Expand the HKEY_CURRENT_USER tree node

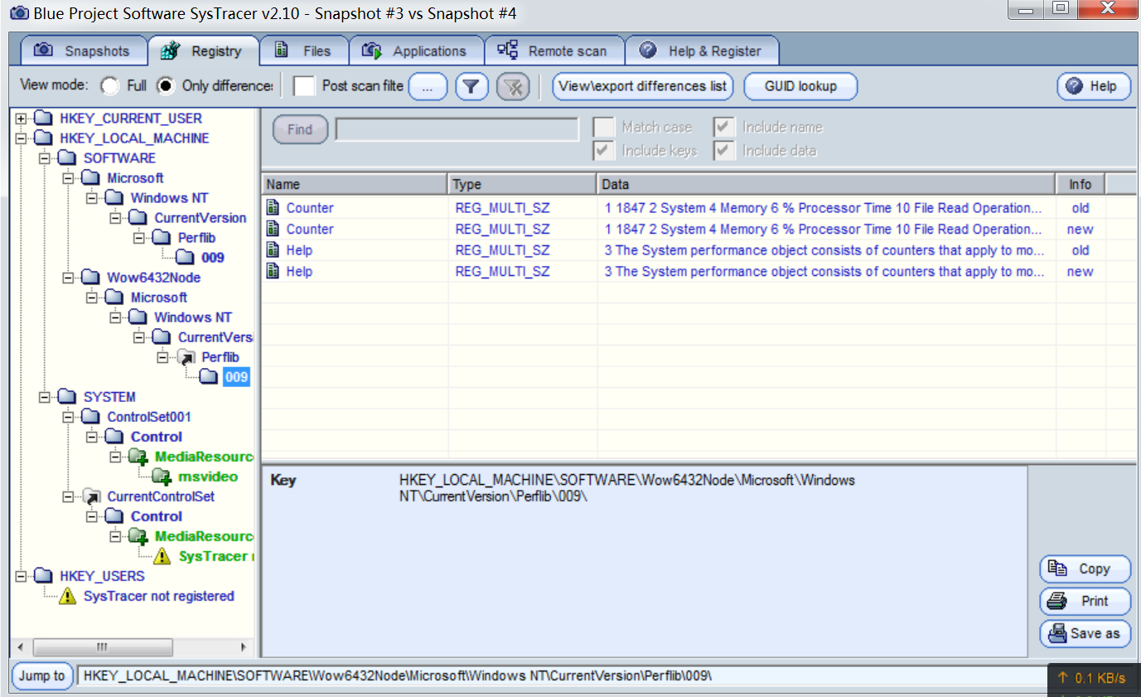[22, 119]
